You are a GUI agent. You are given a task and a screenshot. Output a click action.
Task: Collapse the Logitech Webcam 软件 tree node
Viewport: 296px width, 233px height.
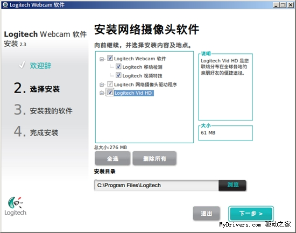click(x=102, y=59)
